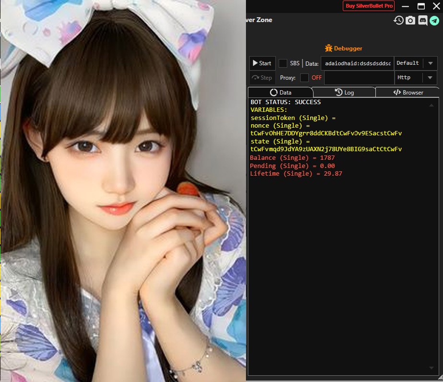Viewport: 443px width, 382px height.
Task: Open the history clock icon
Action: coord(398,20)
